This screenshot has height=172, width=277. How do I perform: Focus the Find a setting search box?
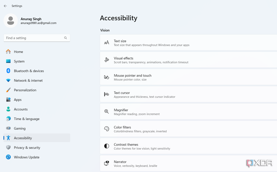click(37, 38)
